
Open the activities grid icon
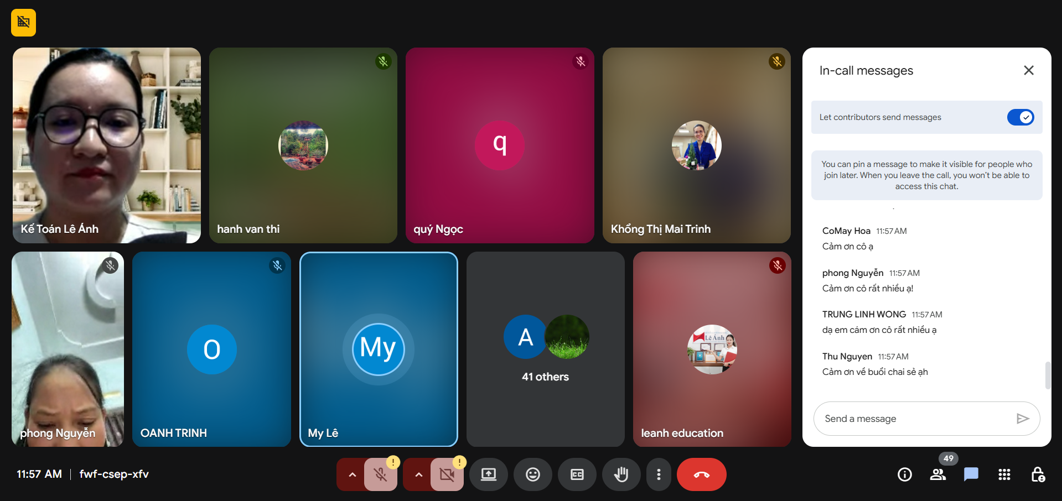point(1004,474)
